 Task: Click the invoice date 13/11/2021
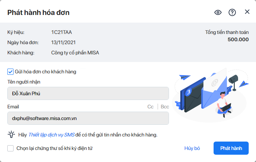(64, 43)
